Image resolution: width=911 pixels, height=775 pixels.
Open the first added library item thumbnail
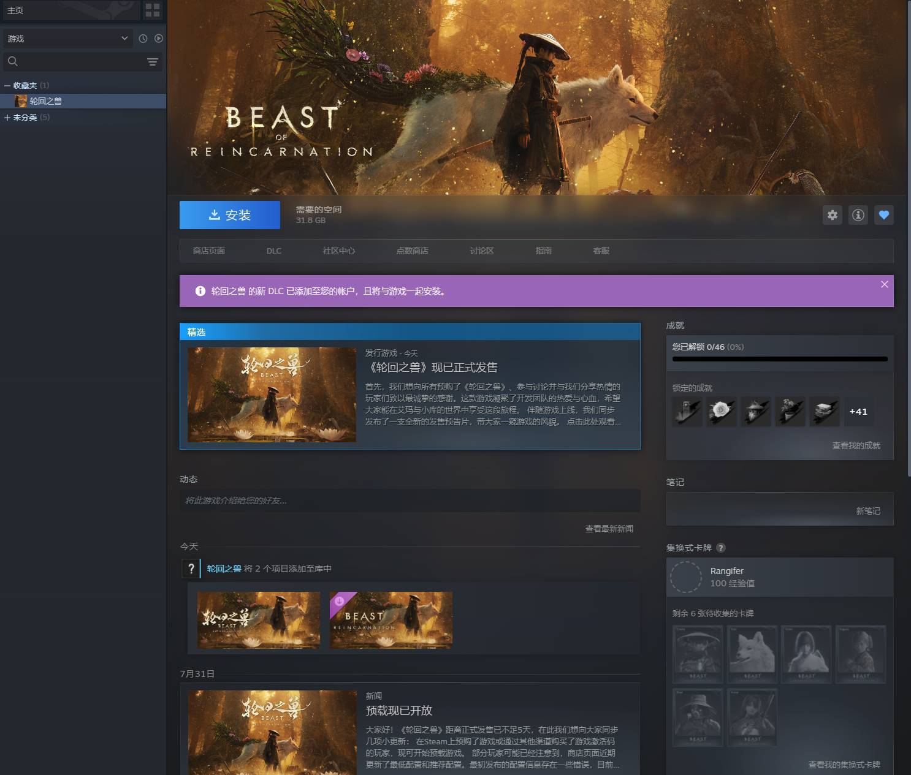pyautogui.click(x=259, y=620)
